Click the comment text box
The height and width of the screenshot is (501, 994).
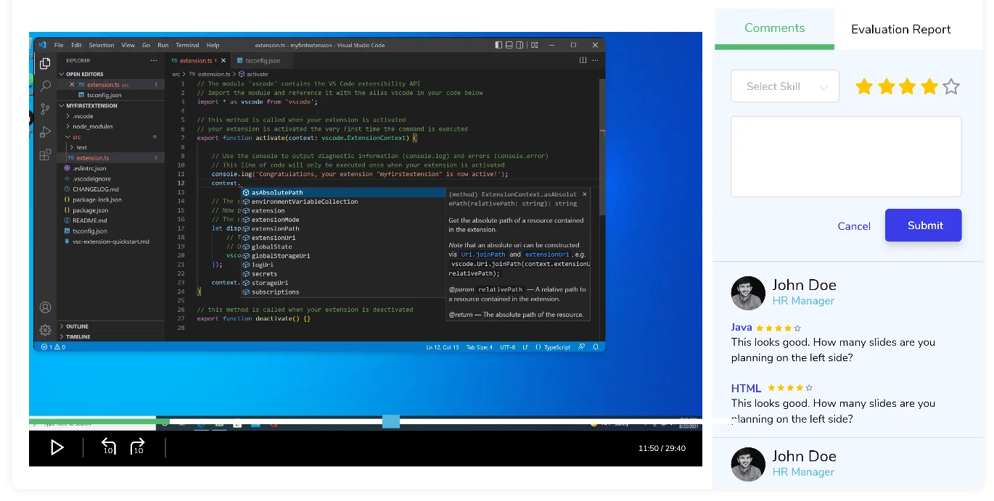[846, 157]
